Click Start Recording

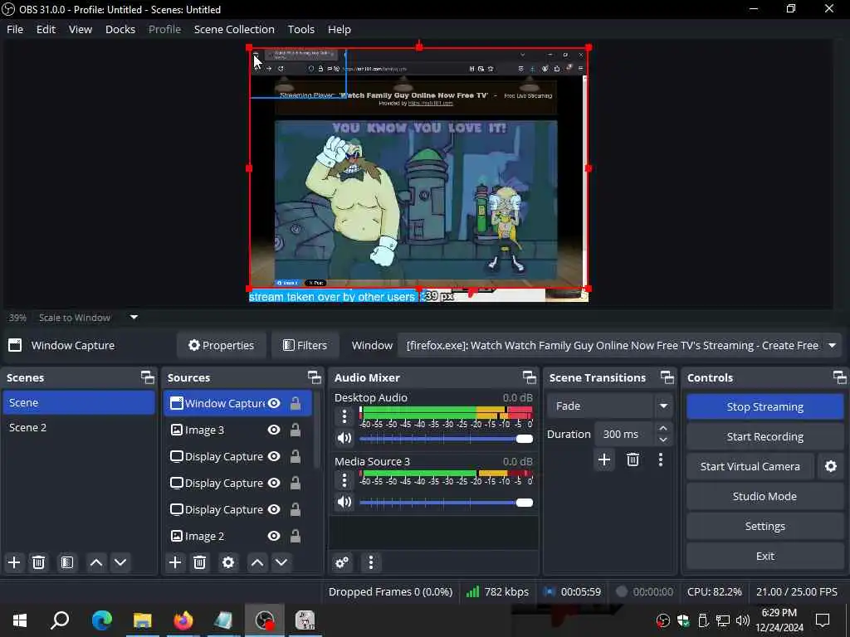click(765, 436)
